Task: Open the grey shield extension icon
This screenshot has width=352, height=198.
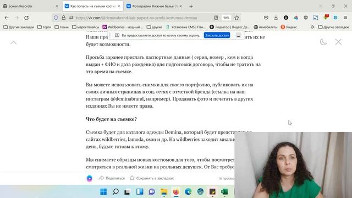Action: pos(306,18)
